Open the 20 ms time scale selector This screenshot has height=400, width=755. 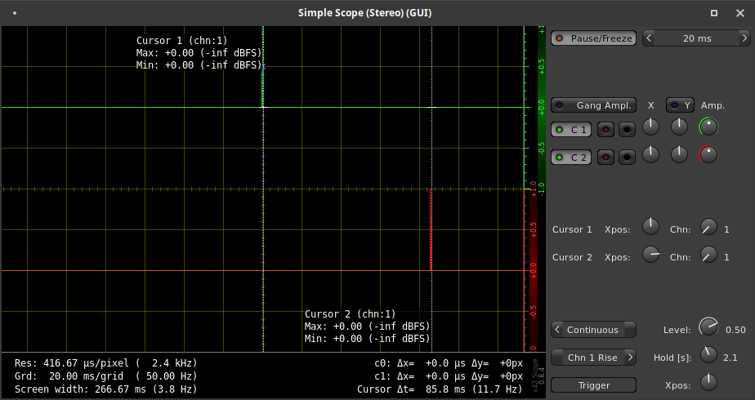pyautogui.click(x=697, y=38)
